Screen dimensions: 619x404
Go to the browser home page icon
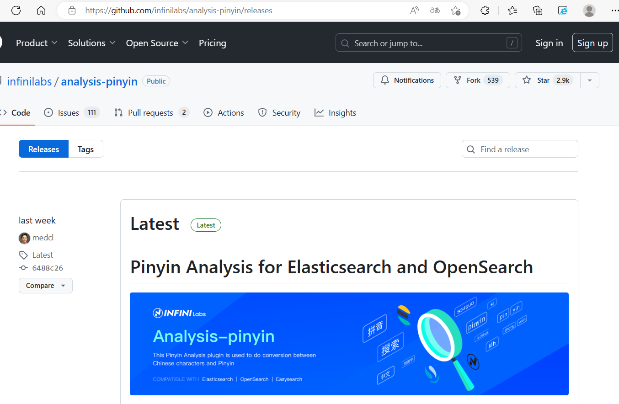(x=41, y=11)
